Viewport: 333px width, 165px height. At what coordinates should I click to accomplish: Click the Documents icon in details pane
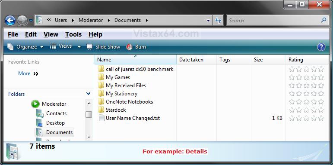tap(13, 151)
